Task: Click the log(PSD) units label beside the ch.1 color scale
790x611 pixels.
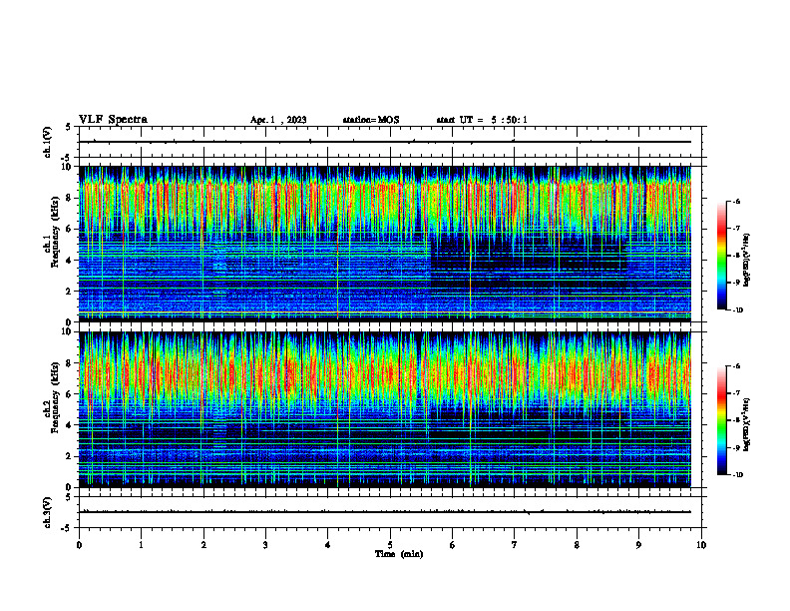Action: [x=747, y=260]
